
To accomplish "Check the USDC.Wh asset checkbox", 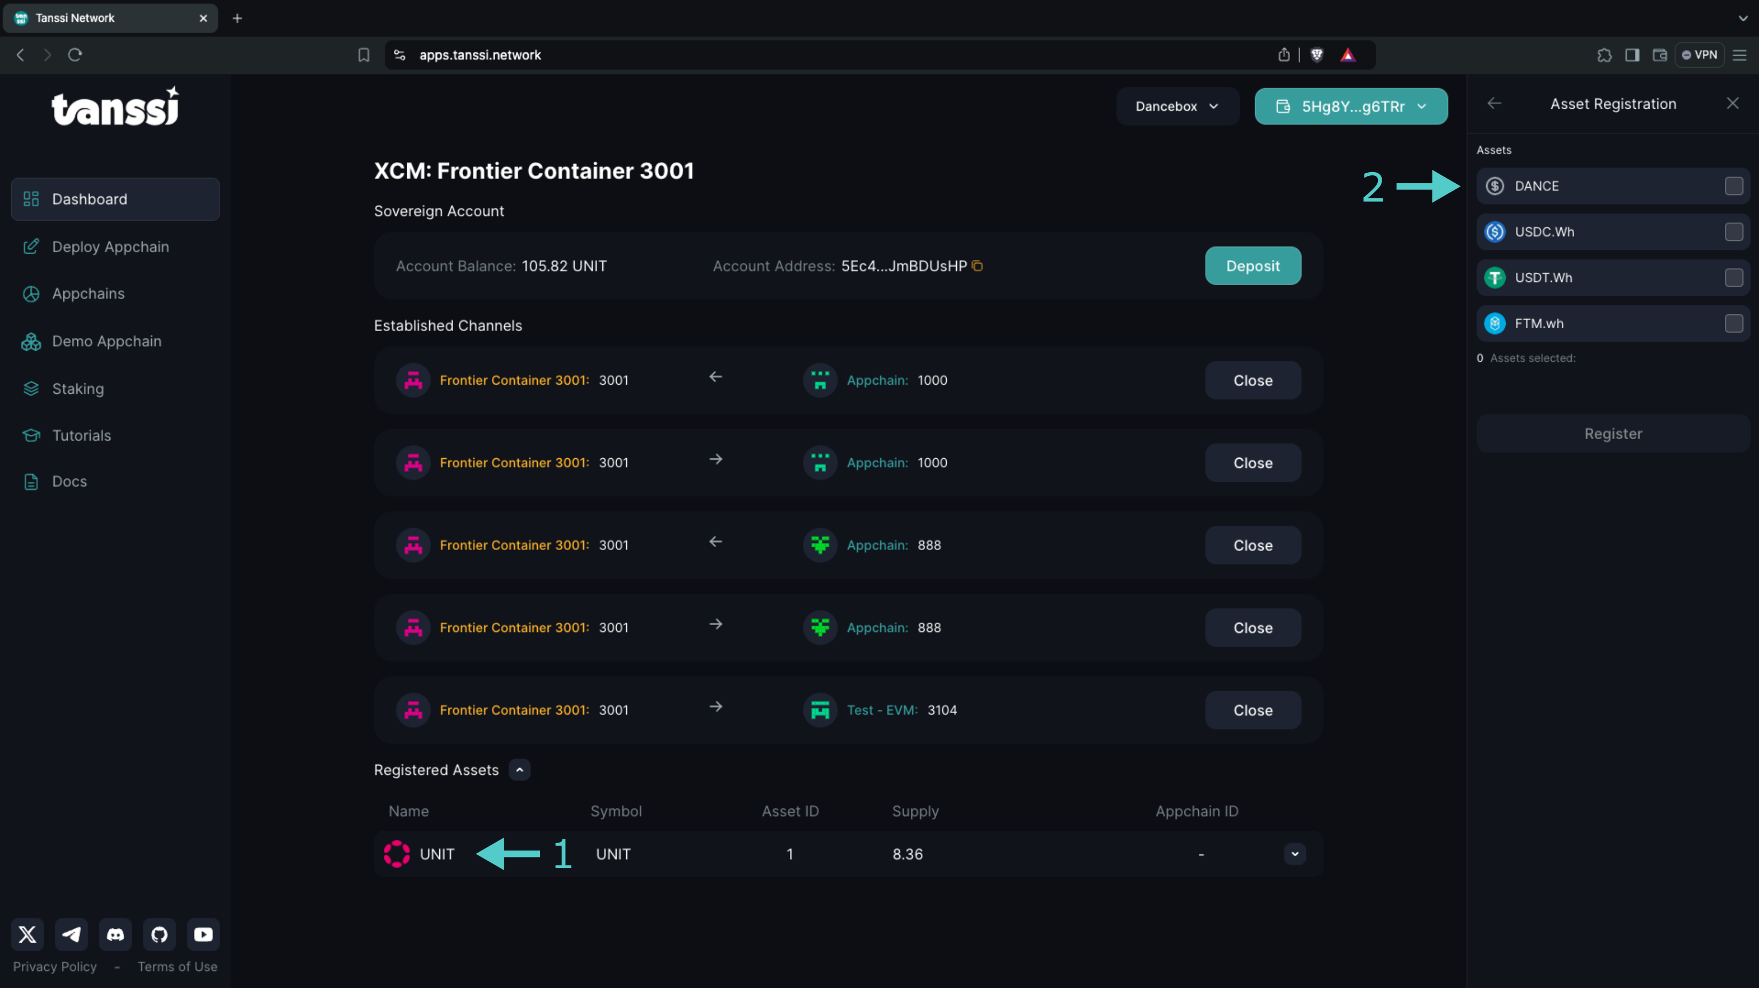I will (x=1733, y=231).
